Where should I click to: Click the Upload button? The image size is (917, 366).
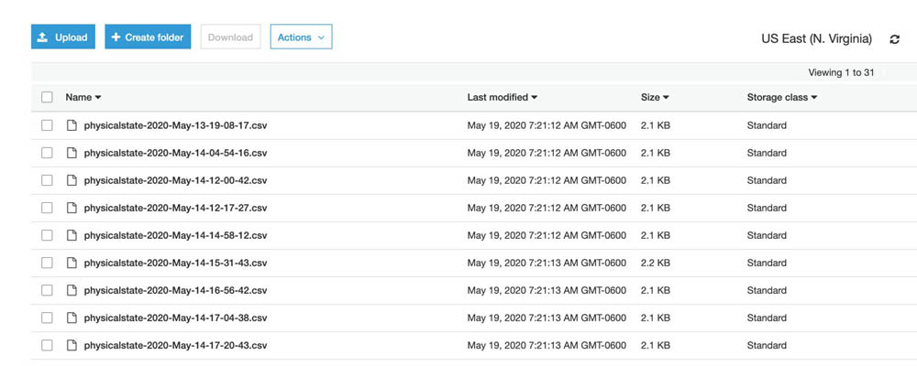click(x=63, y=37)
